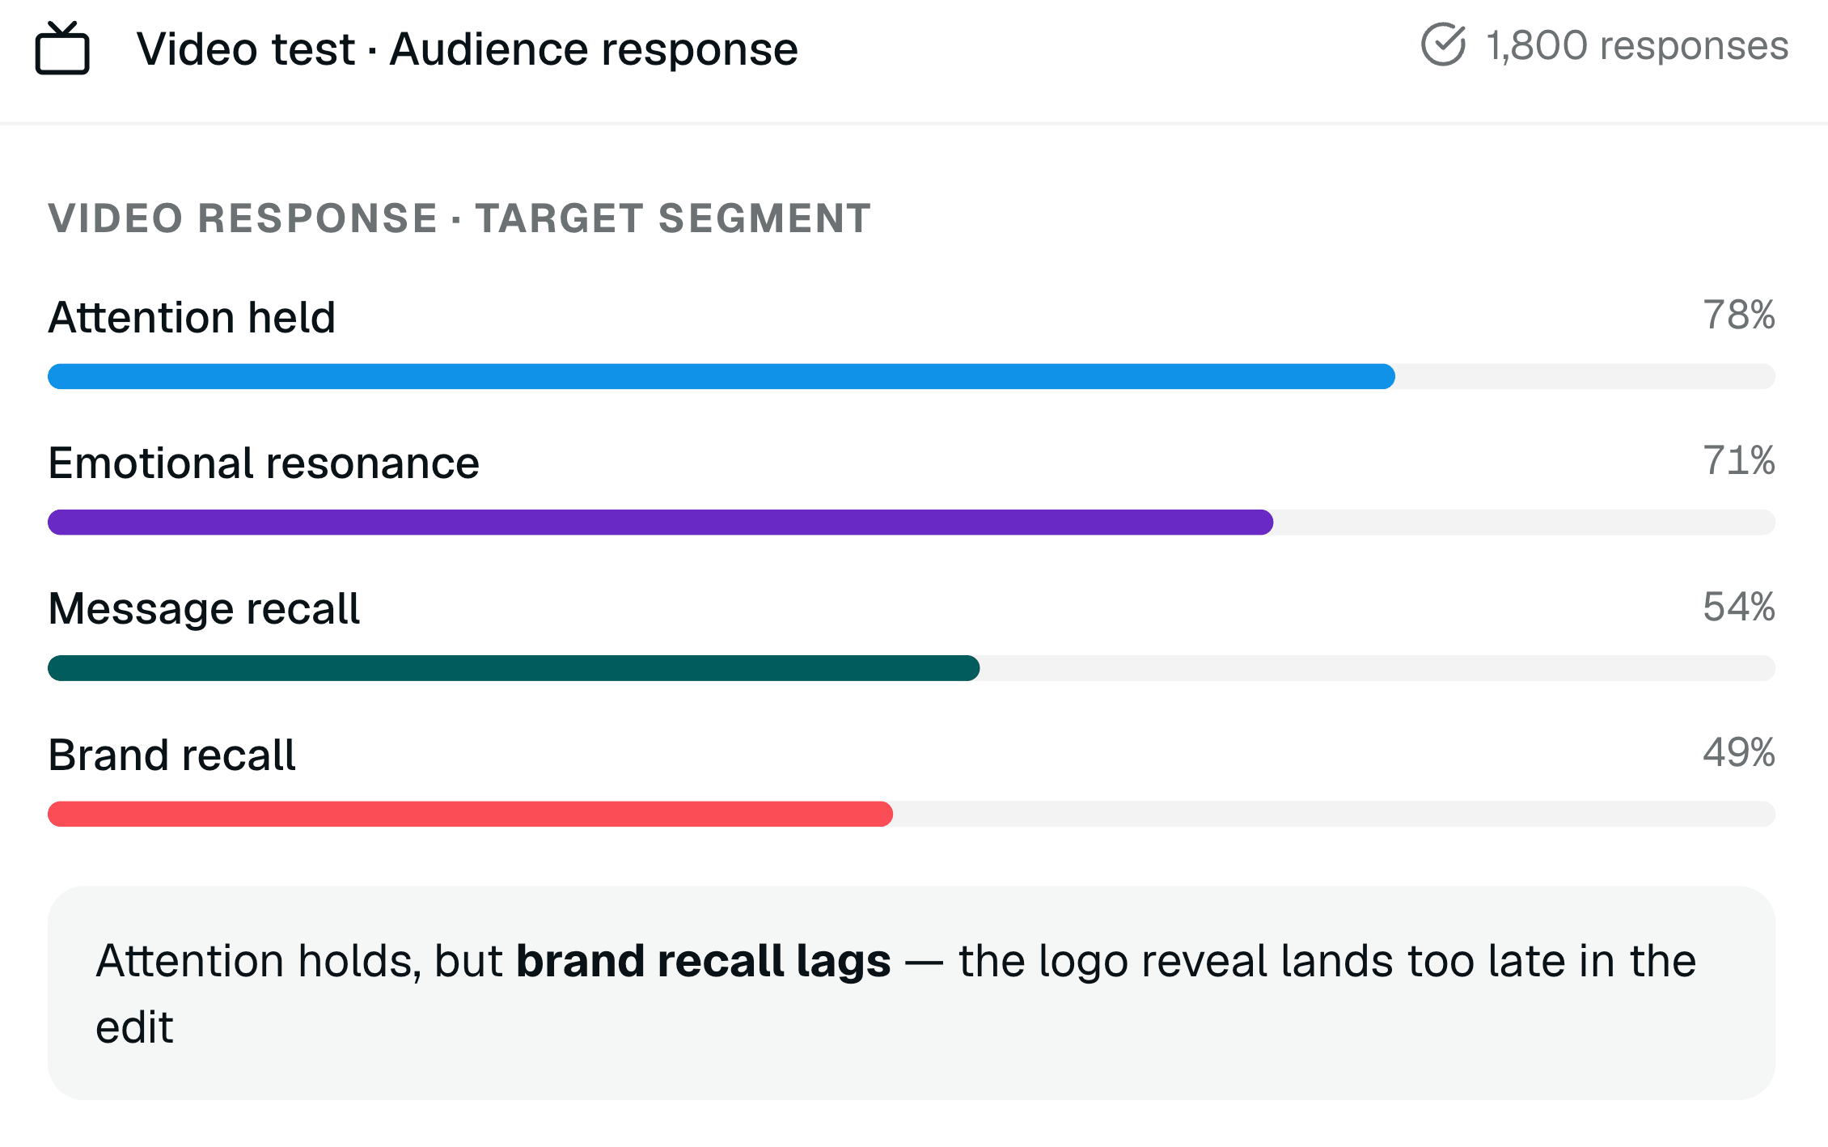
Task: Click the 78% attention value
Action: click(x=1739, y=315)
